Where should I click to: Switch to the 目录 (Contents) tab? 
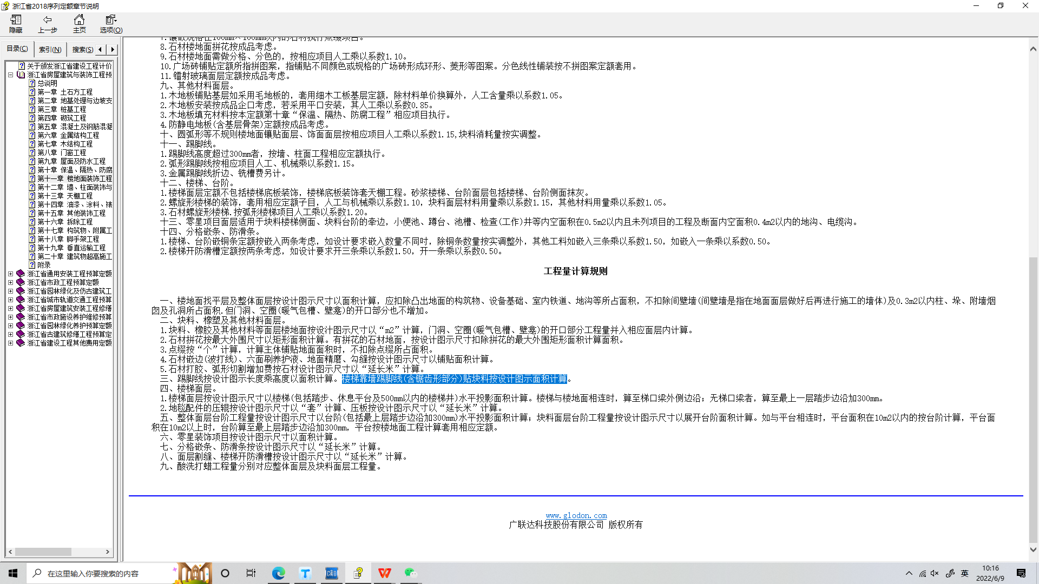pos(17,49)
